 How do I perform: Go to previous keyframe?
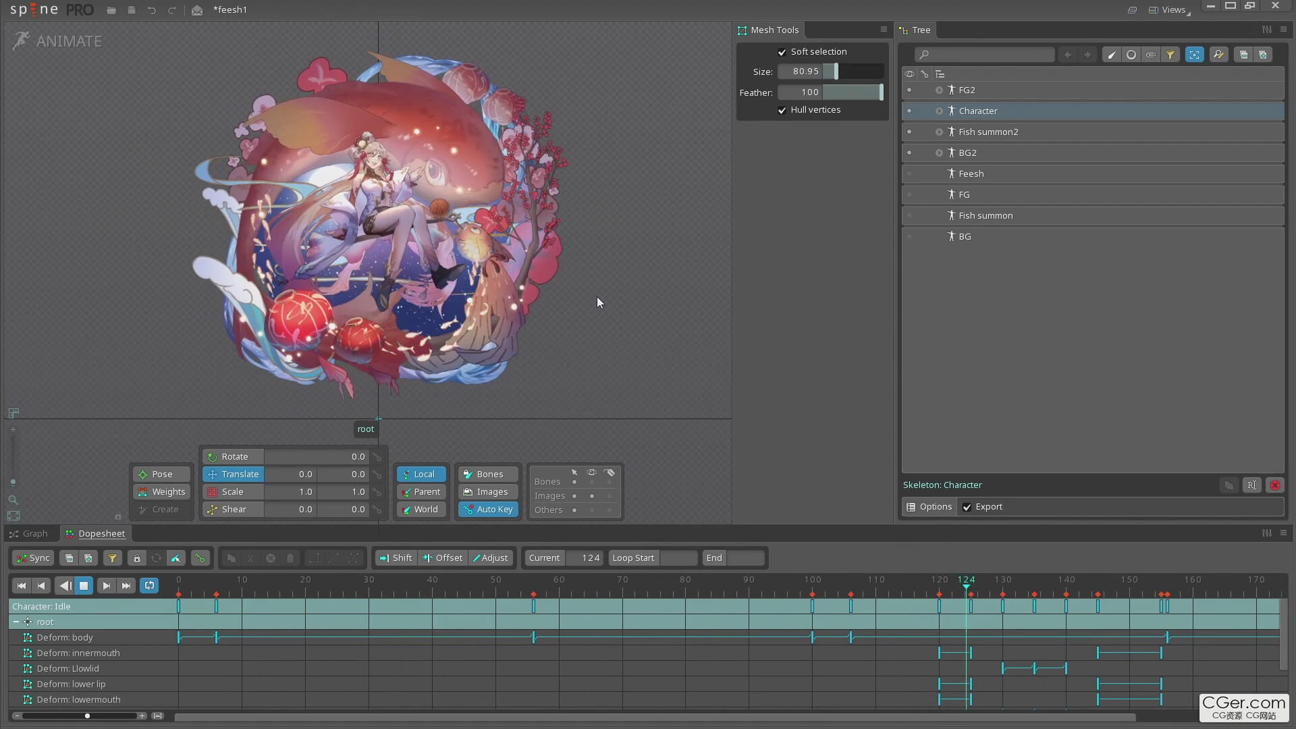coord(41,586)
